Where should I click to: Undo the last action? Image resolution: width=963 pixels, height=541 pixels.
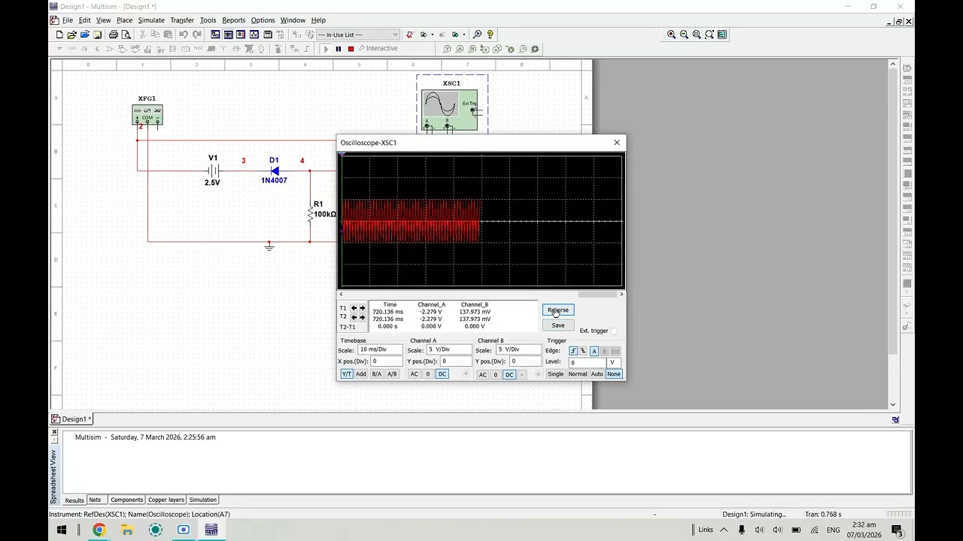point(184,35)
